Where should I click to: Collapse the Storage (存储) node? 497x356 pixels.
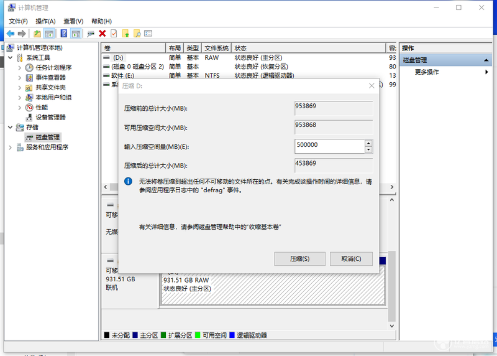pyautogui.click(x=10, y=128)
